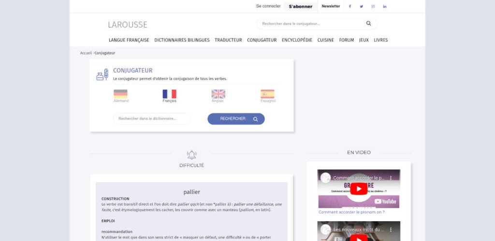The height and width of the screenshot is (241, 495).
Task: Click the 'recommandation' subheading
Action: pyautogui.click(x=117, y=231)
